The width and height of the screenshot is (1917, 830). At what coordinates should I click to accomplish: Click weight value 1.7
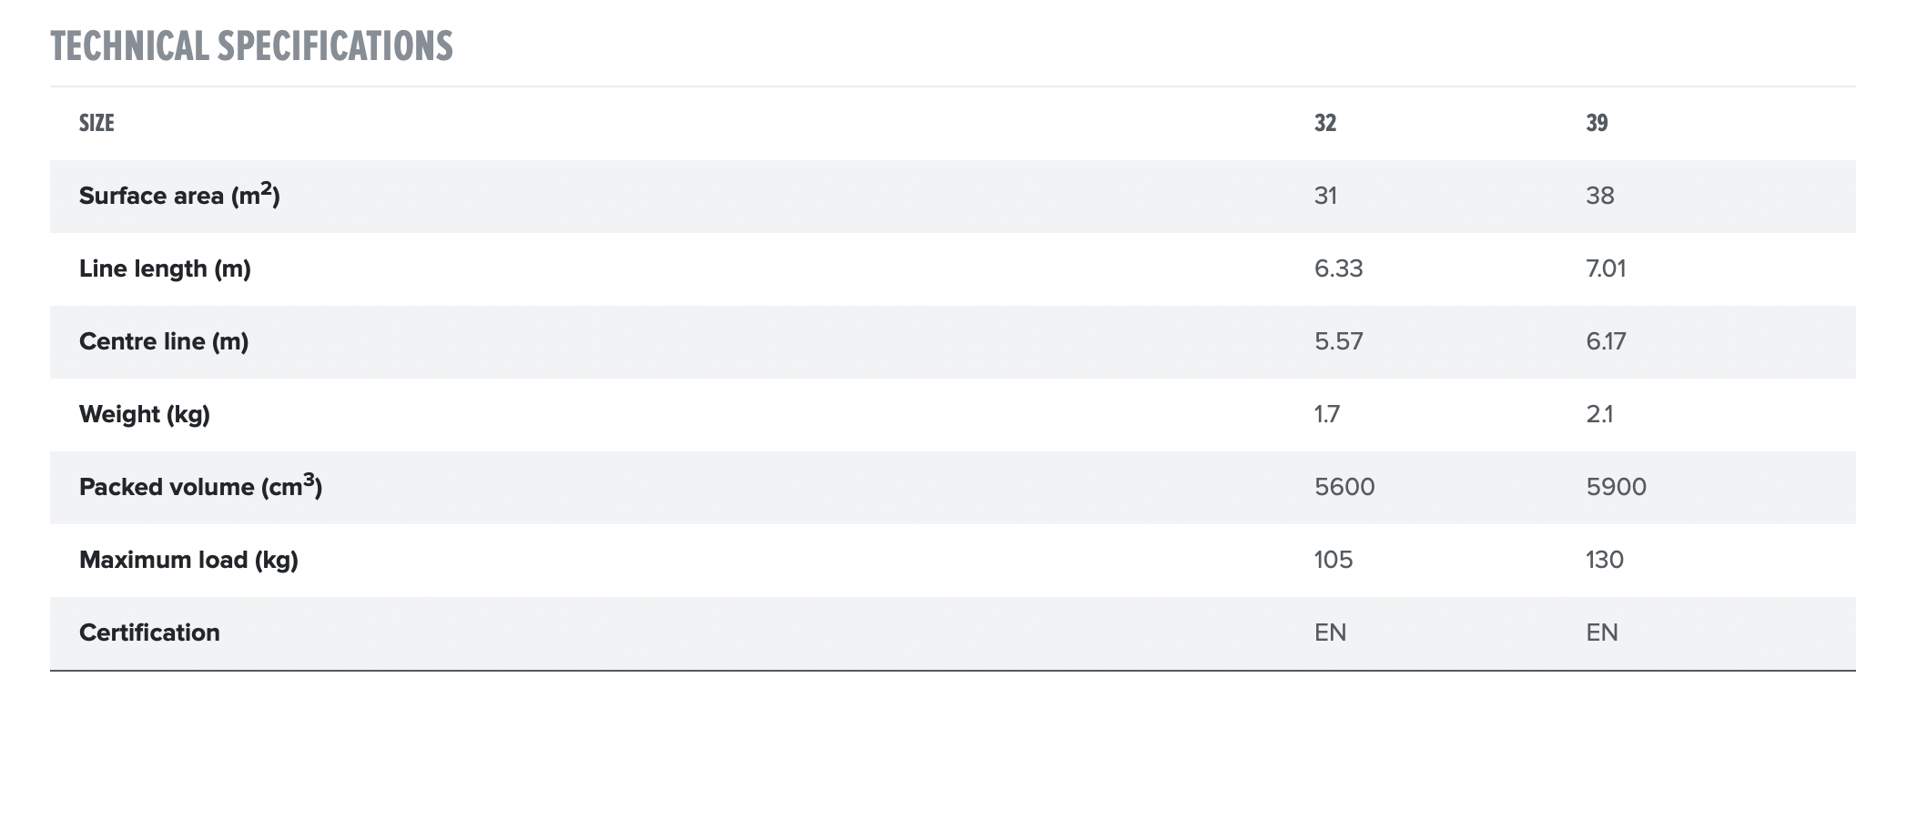tap(1326, 414)
